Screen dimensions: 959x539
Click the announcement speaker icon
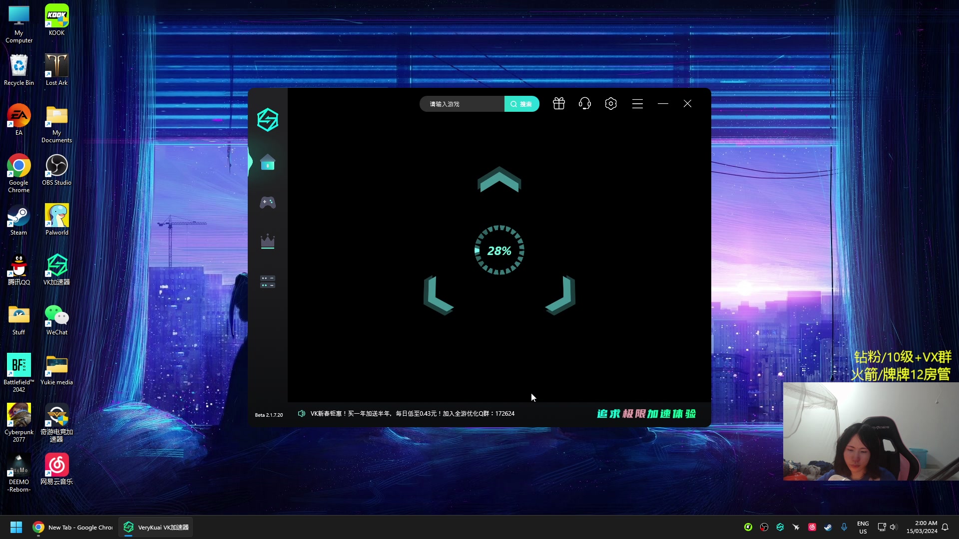coord(302,414)
